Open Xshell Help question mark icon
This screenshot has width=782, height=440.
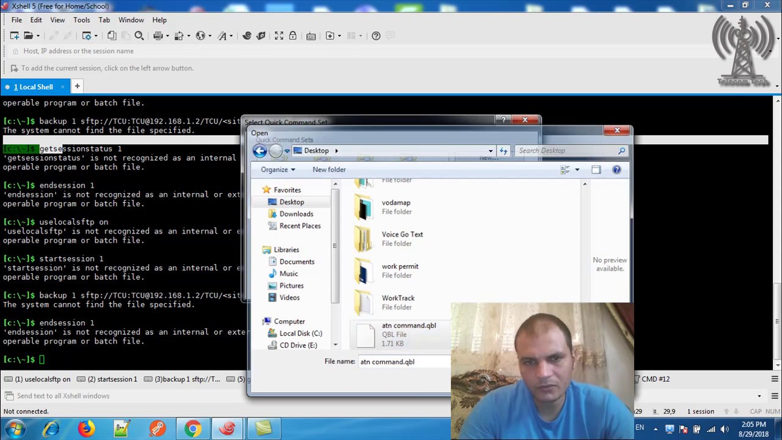tap(376, 35)
